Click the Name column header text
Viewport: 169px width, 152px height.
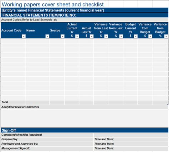pos(31,31)
